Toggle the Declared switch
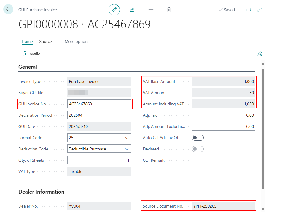The image size is (282, 212). [198, 149]
